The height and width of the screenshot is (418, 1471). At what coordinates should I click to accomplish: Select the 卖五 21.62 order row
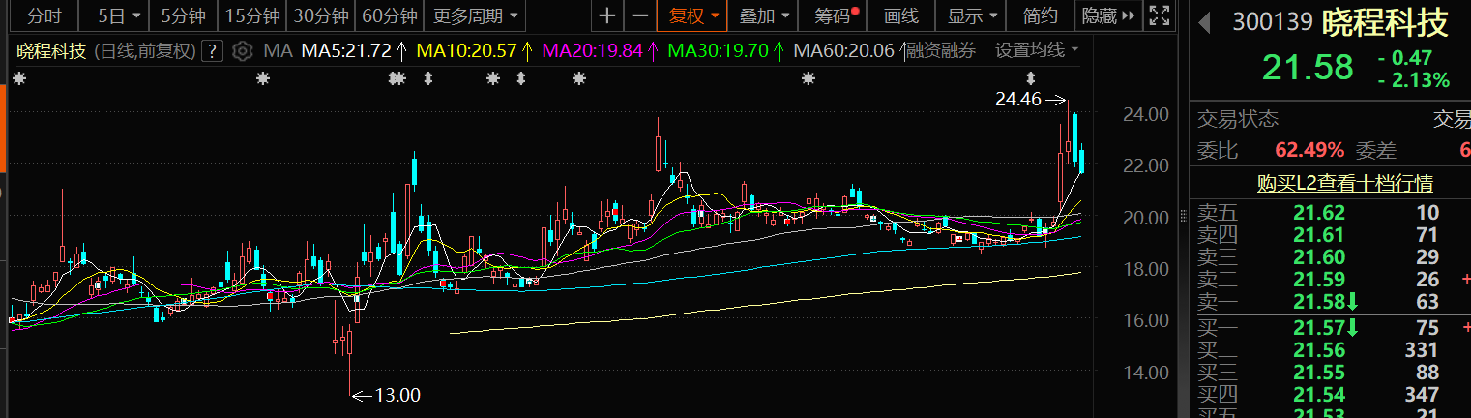point(1333,213)
